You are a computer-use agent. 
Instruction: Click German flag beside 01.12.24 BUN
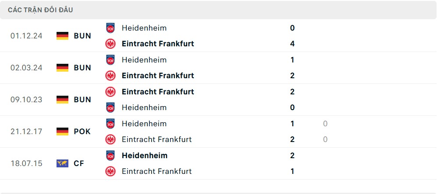pos(62,36)
